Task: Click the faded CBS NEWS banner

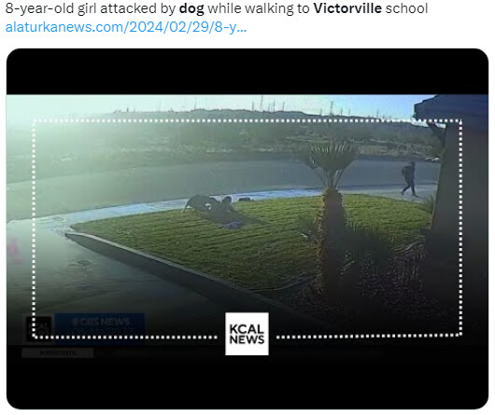Action: tap(100, 323)
